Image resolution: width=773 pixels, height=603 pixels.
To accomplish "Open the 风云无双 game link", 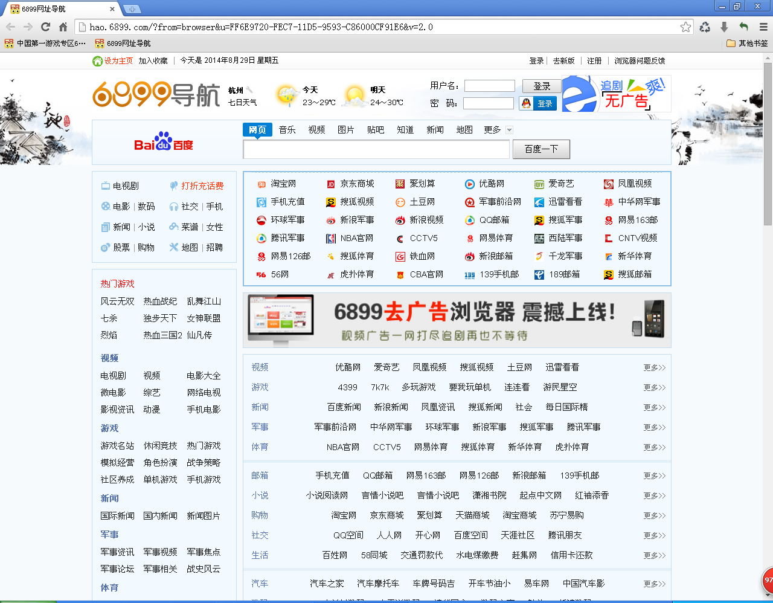I will click(117, 301).
